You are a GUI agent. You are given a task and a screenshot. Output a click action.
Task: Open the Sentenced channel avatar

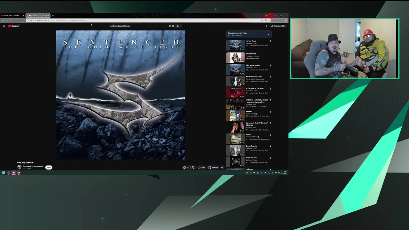coord(19,167)
